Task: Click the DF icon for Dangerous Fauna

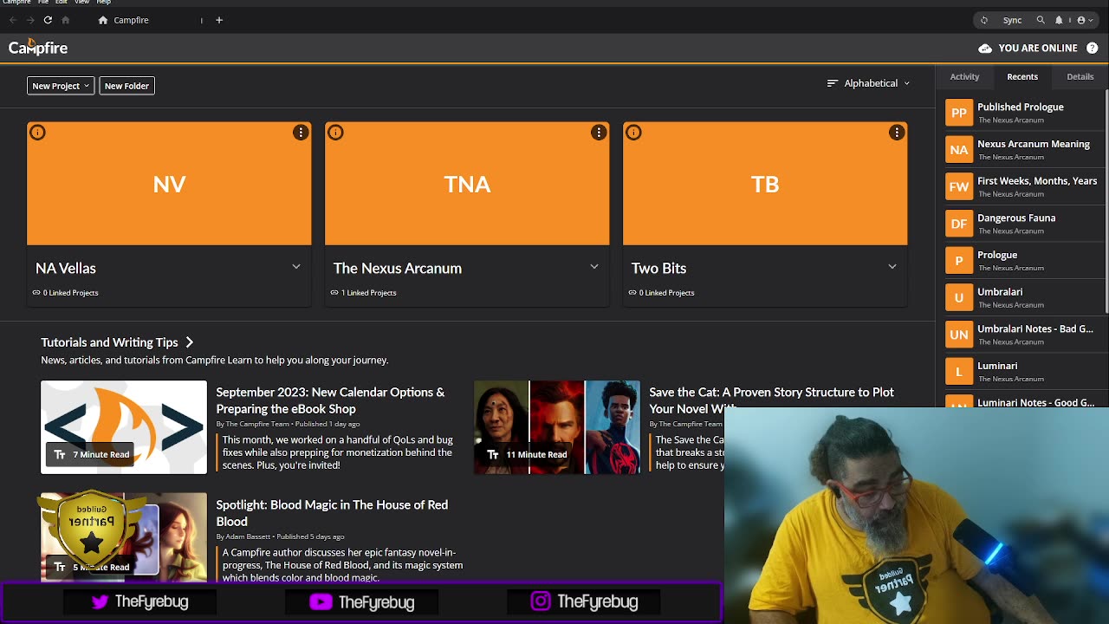Action: pyautogui.click(x=959, y=224)
